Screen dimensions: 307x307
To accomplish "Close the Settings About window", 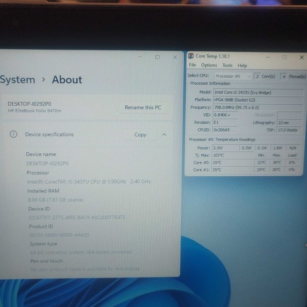I will [175, 57].
